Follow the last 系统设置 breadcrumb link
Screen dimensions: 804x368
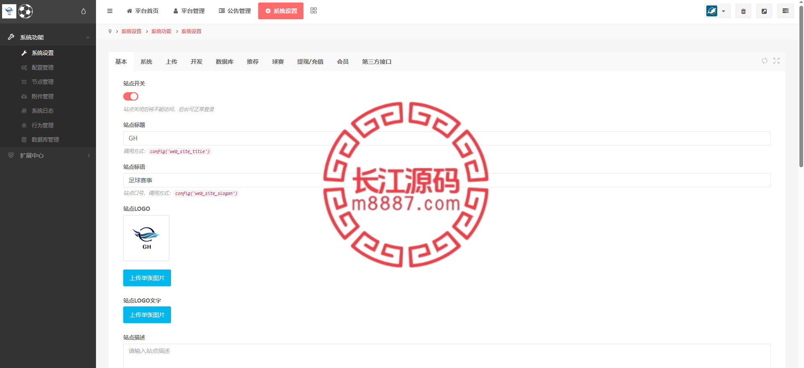pyautogui.click(x=192, y=31)
